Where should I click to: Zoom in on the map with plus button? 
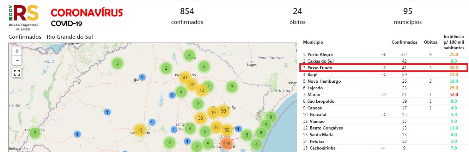[x=17, y=51]
